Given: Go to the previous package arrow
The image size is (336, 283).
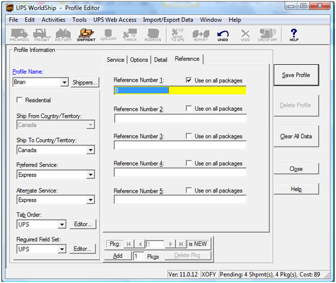Looking at the screenshot, I should coord(140,244).
